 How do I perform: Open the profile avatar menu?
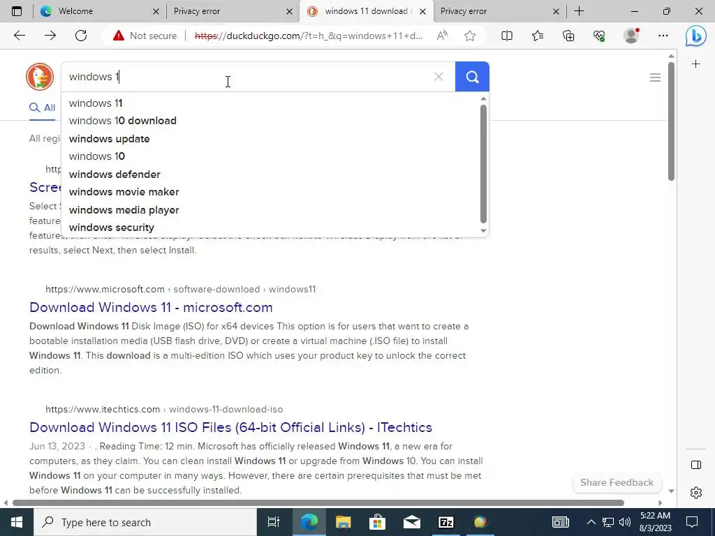pyautogui.click(x=631, y=36)
